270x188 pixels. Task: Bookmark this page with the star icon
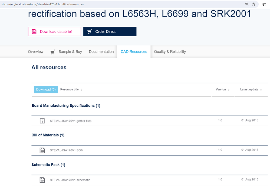pos(253,4)
